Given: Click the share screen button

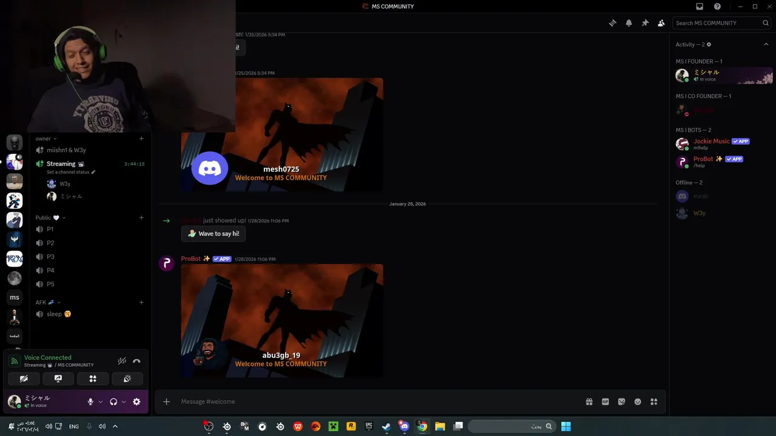Looking at the screenshot, I should 58,378.
